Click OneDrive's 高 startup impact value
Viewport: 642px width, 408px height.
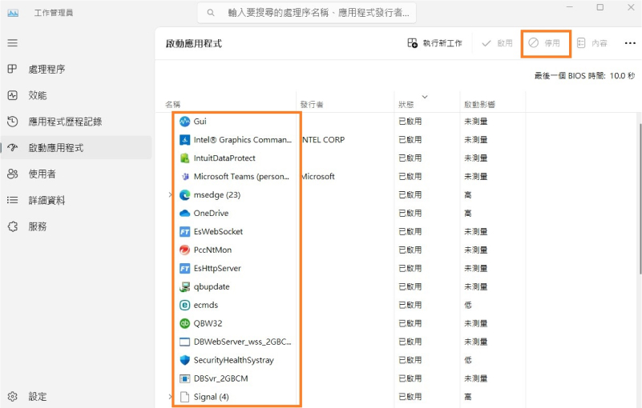point(467,213)
